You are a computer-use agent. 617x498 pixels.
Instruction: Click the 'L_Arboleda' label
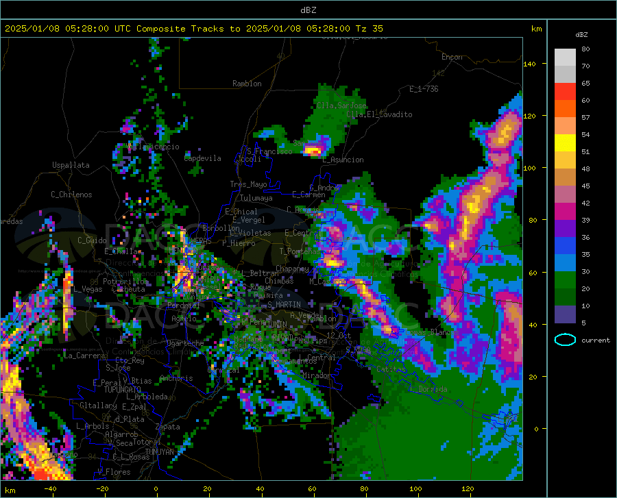tap(147, 397)
